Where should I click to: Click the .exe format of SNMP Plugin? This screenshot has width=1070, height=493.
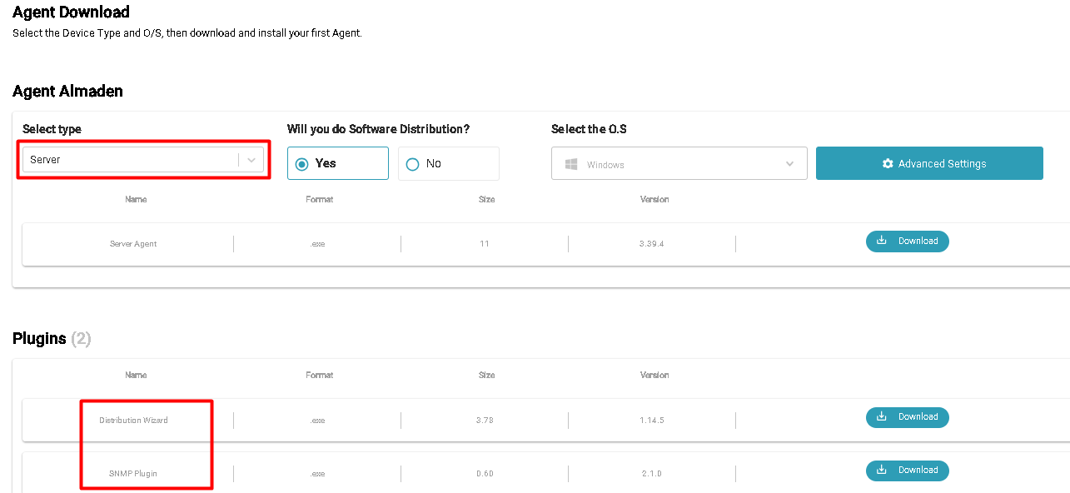[317, 473]
